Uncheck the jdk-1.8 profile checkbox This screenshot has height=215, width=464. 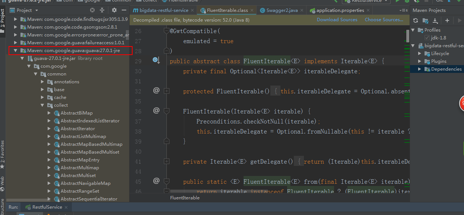click(427, 38)
